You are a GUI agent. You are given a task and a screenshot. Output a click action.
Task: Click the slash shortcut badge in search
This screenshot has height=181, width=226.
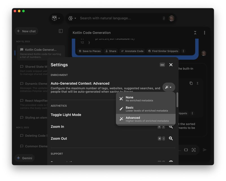[164, 18]
